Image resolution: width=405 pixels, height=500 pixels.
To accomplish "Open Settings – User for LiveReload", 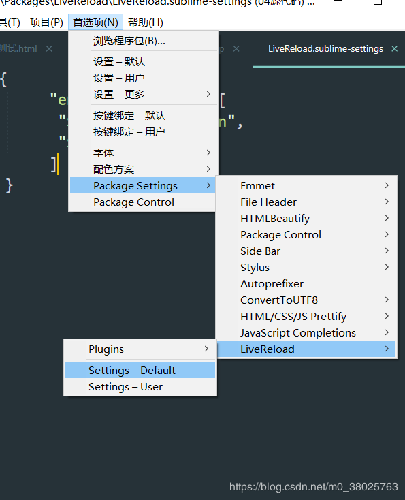I will click(140, 386).
